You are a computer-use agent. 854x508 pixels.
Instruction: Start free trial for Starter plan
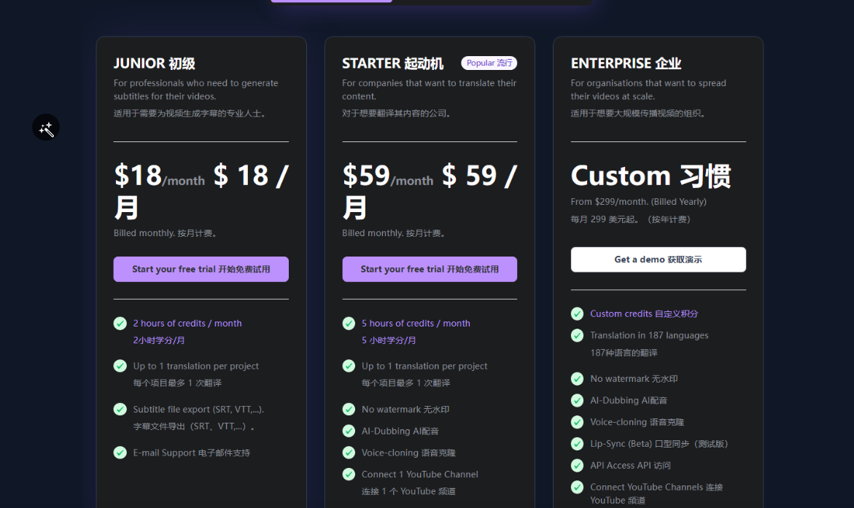pos(430,269)
